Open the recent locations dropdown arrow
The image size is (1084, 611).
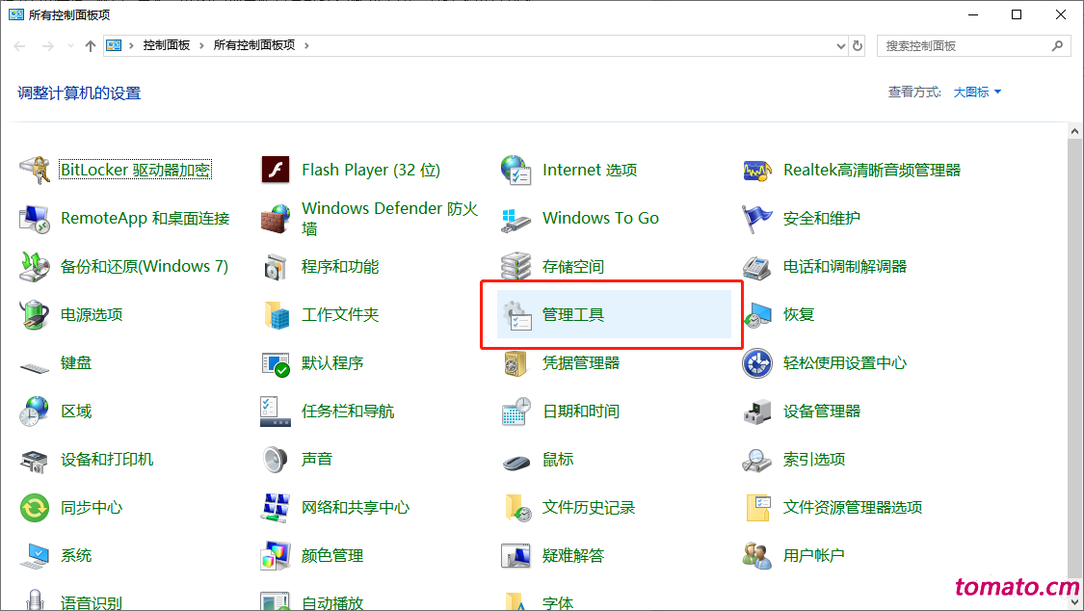click(x=70, y=46)
